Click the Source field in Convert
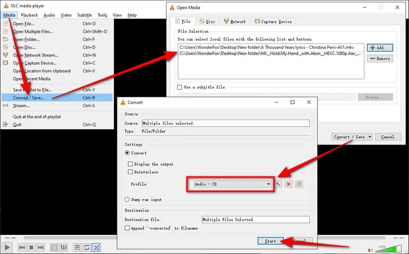This screenshot has width=409, height=254. pyautogui.click(x=226, y=123)
